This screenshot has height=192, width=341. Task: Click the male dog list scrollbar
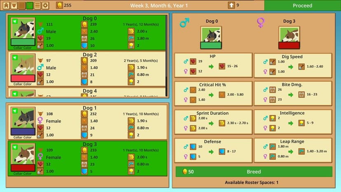pos(166,56)
